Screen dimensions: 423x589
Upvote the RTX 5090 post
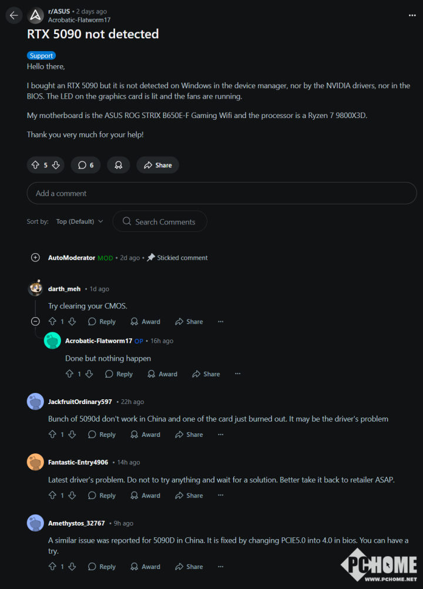coord(35,165)
